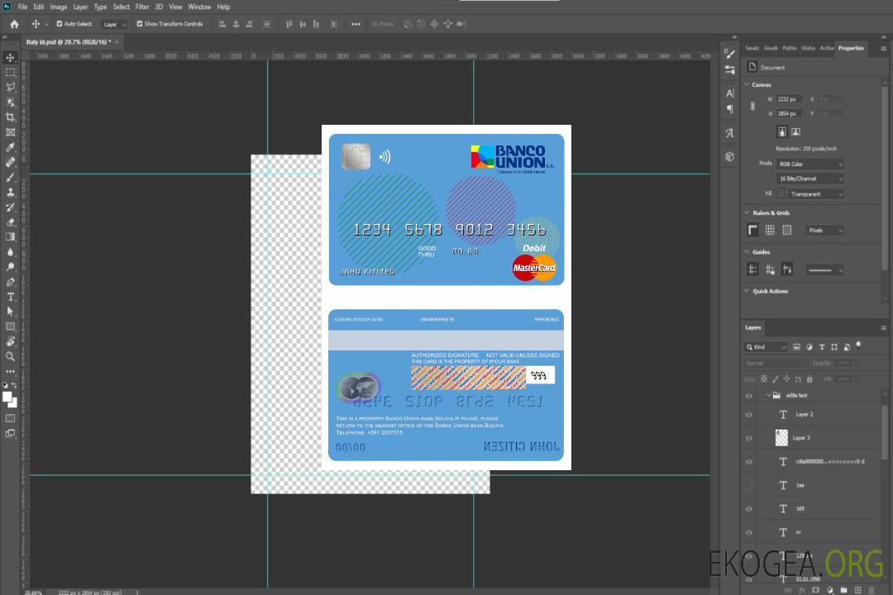
Task: Select the Clone Stamp tool
Action: coord(10,192)
